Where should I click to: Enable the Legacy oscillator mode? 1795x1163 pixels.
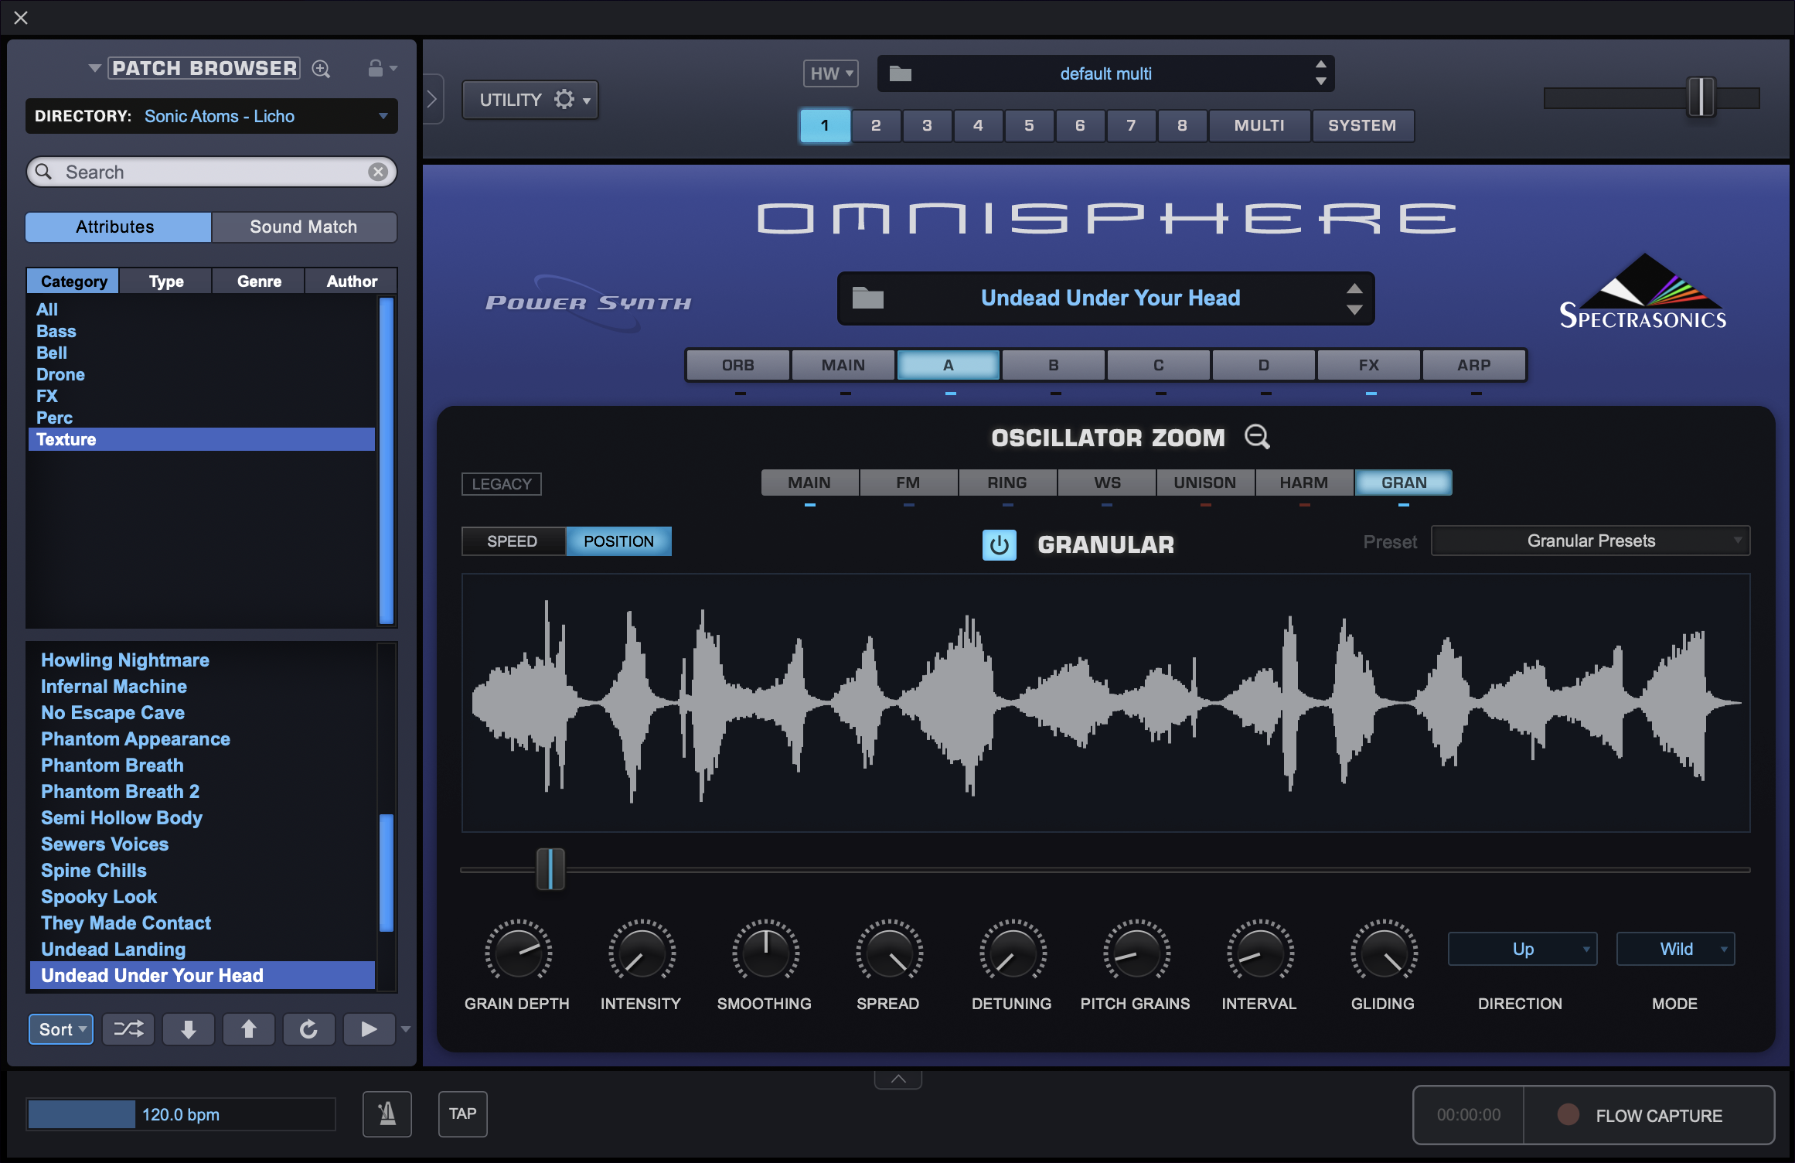pos(502,484)
